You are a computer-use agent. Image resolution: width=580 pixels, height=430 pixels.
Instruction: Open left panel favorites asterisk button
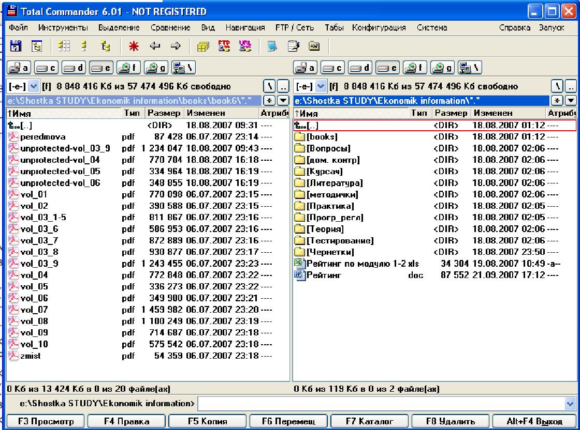(x=270, y=100)
